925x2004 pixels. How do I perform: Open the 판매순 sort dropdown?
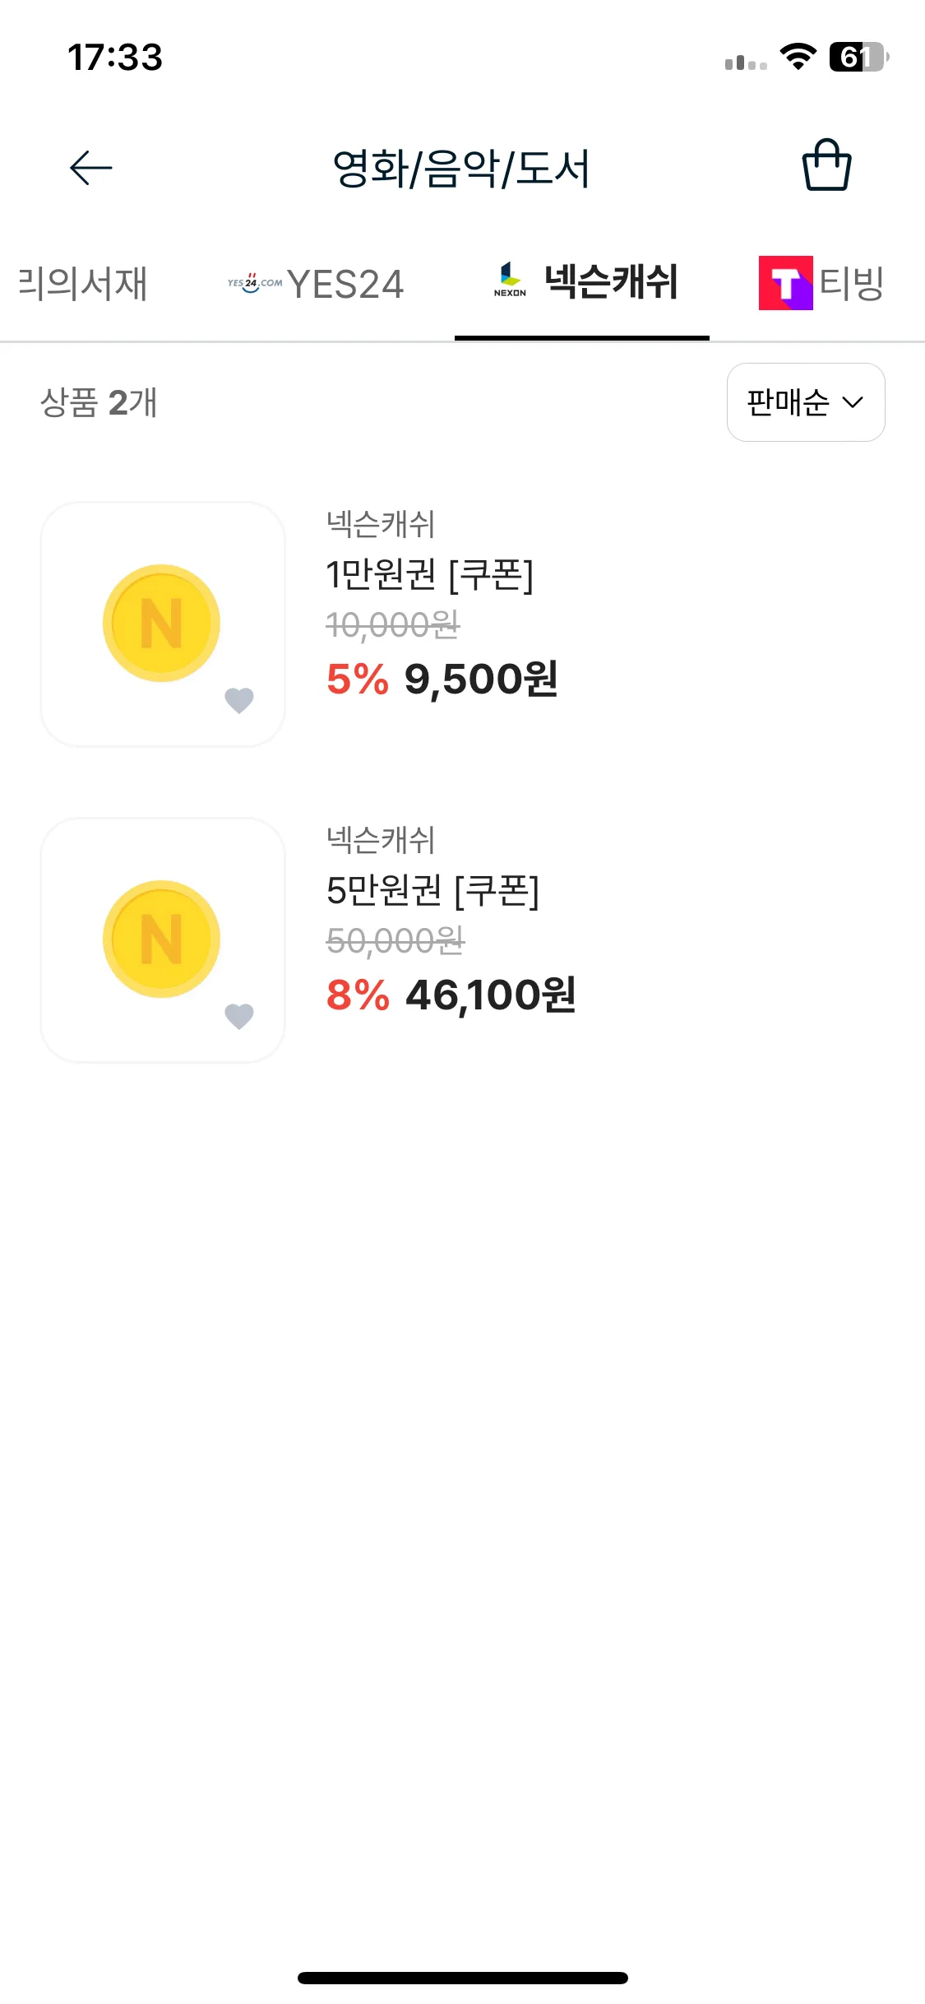(806, 402)
